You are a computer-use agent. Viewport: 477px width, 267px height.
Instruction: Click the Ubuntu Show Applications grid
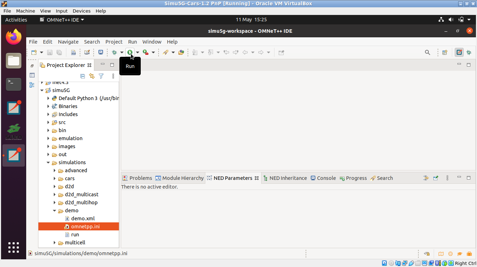click(x=14, y=247)
